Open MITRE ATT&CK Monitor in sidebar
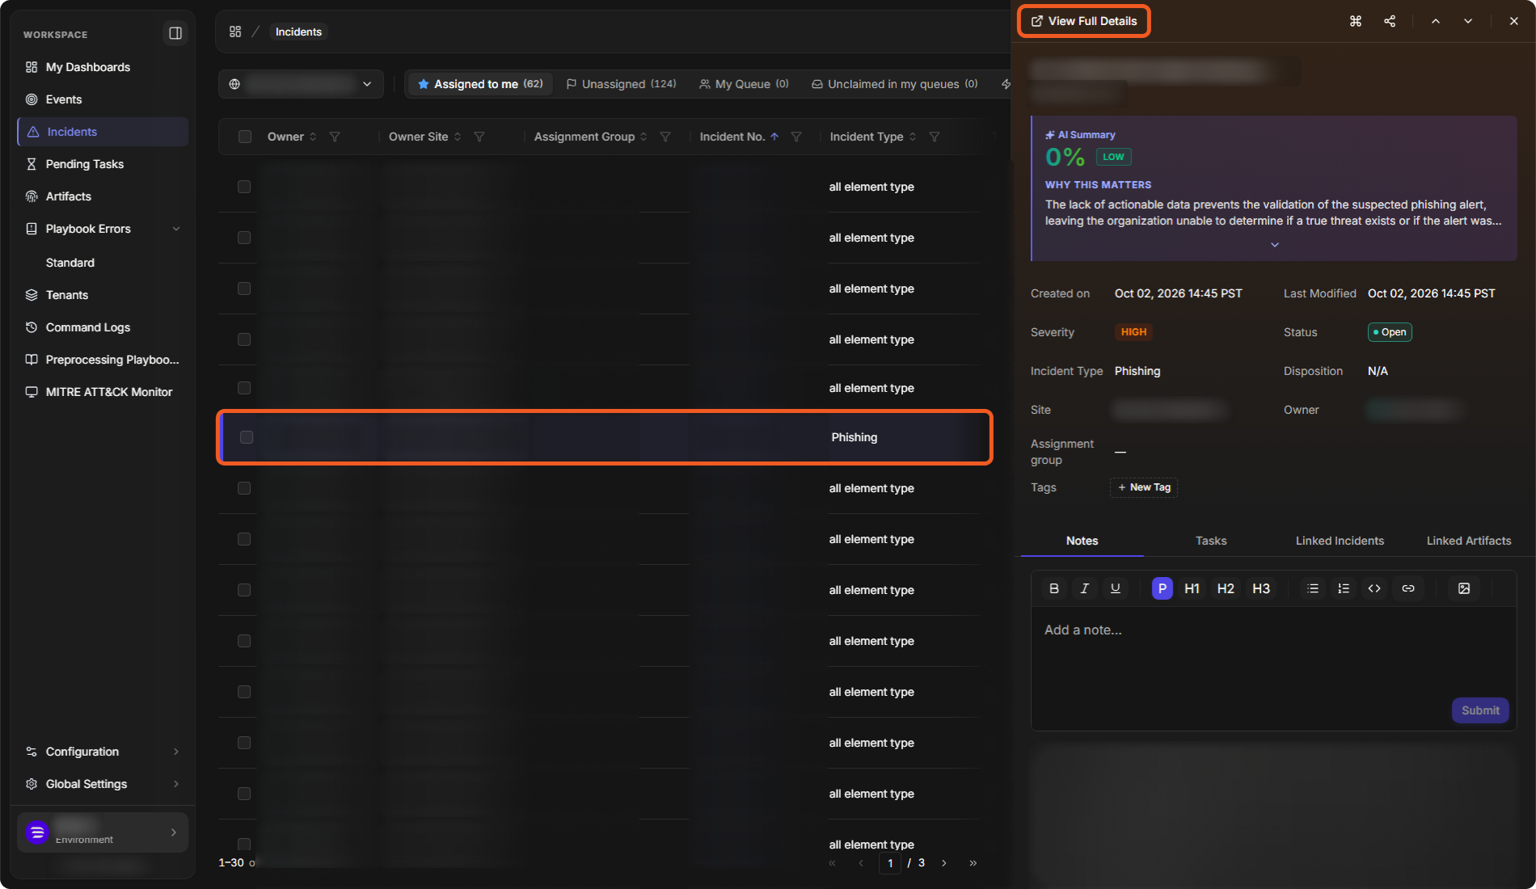Image resolution: width=1536 pixels, height=889 pixels. [x=103, y=392]
